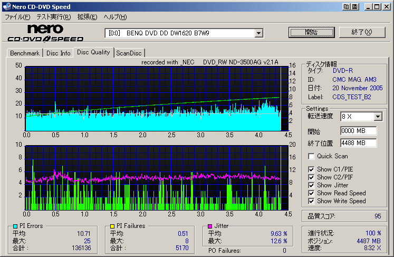Click the disc type DVD-R
The image size is (394, 257).
(343, 71)
